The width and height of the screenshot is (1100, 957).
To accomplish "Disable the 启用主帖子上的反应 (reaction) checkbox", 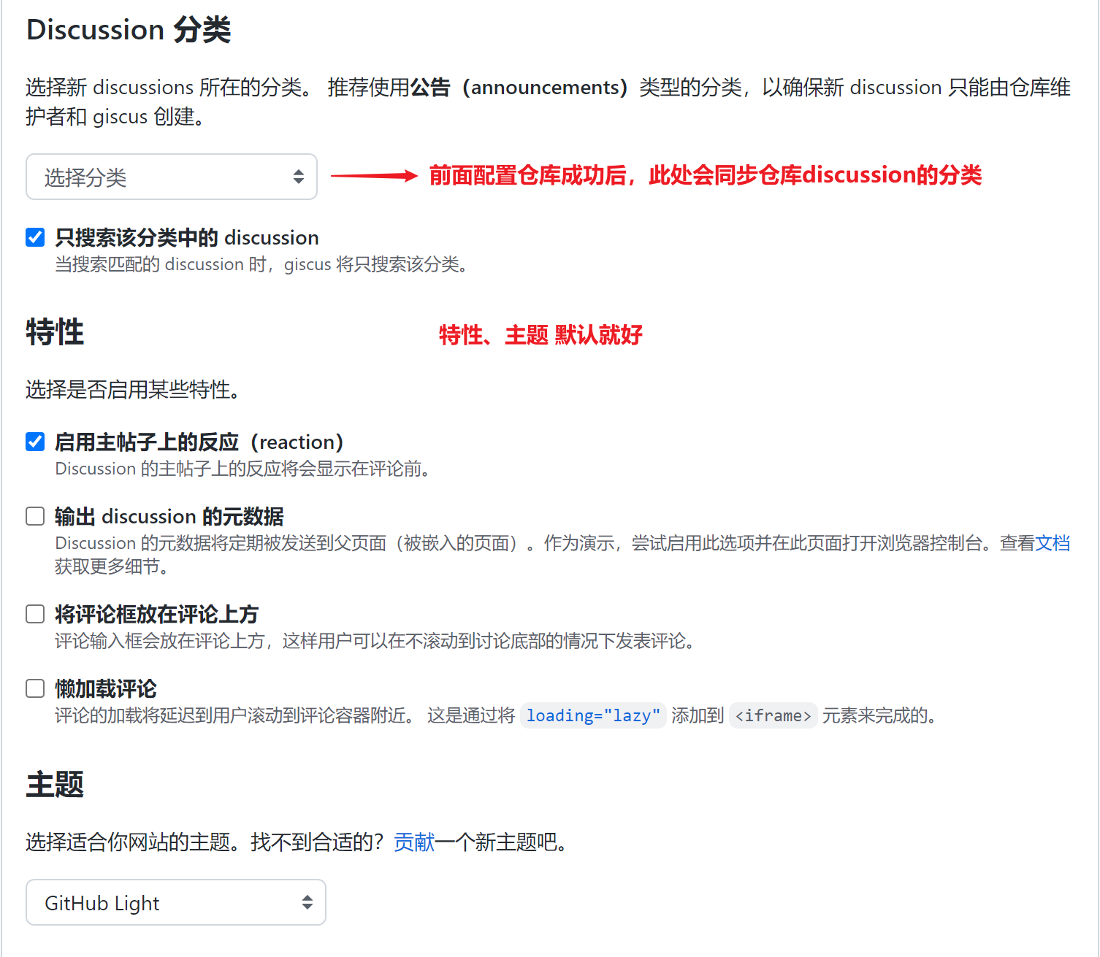I will 35,442.
